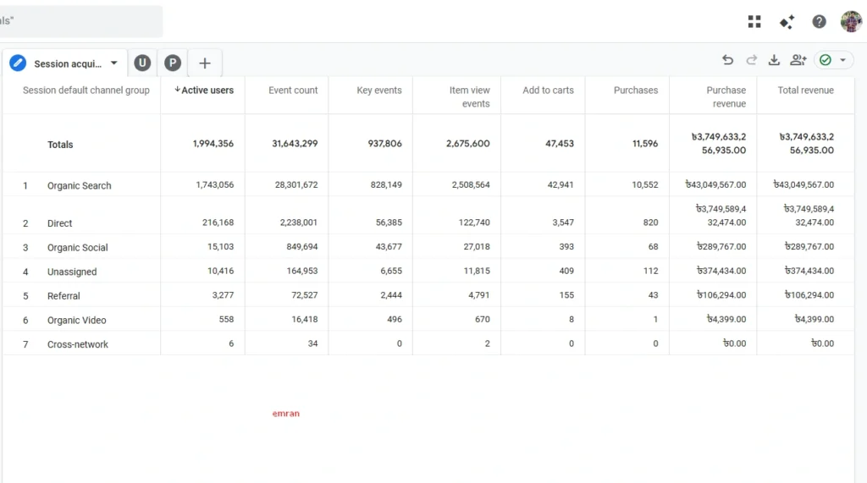Click the share exploration people icon

coord(798,60)
